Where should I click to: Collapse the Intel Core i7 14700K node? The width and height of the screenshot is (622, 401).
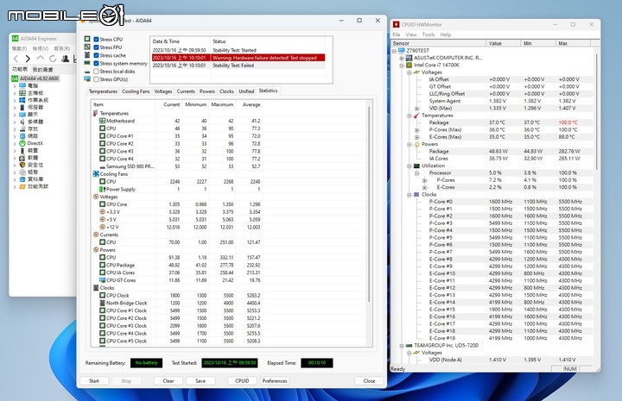coord(402,65)
